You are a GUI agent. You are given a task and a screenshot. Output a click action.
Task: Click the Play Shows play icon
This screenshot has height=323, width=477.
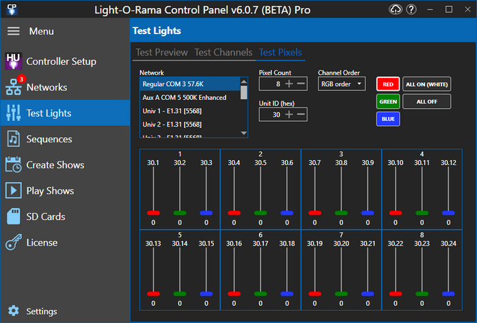14,190
